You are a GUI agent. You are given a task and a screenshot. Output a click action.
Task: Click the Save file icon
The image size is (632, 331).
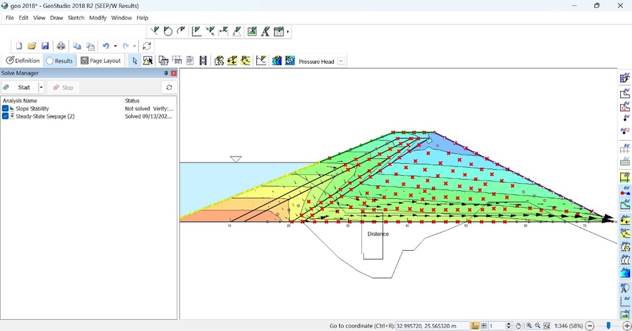pos(45,46)
